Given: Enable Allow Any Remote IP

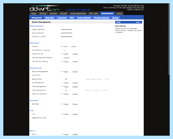Looking at the screenshot, I should 62,94.
